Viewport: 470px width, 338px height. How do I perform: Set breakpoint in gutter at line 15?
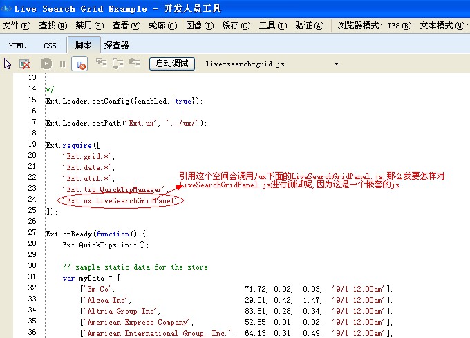pos(7,100)
